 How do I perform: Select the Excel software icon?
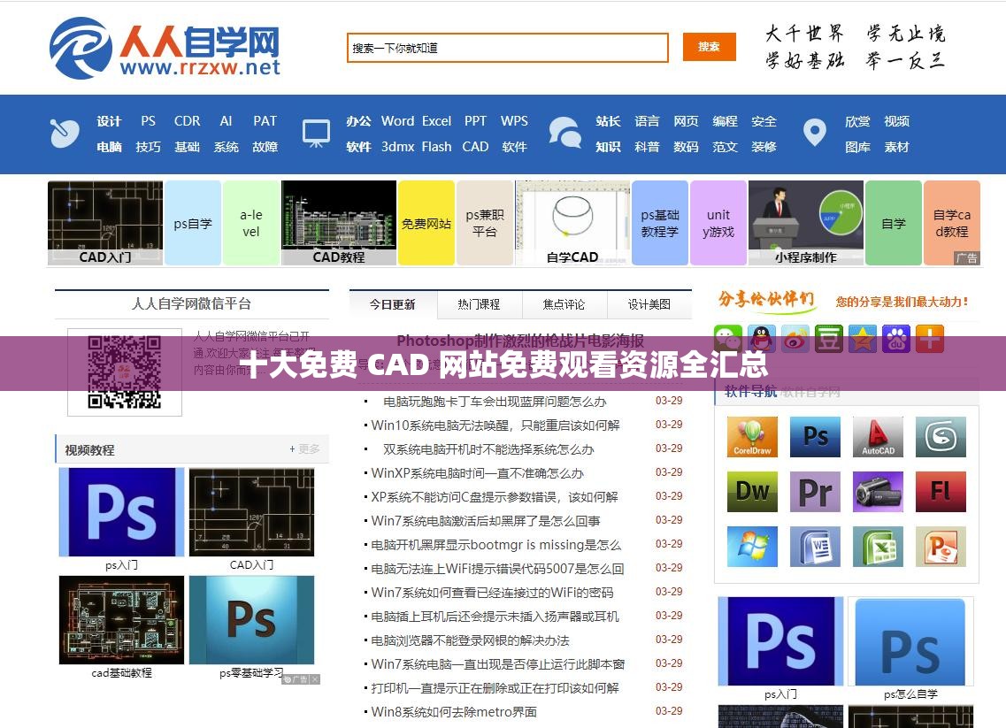click(878, 547)
